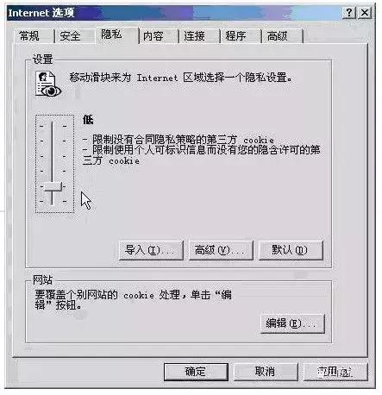Click the privacy eye document icon
This screenshot has height=395, width=382.
47,84
